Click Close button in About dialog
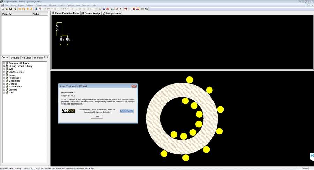The image size is (314, 170). (97, 117)
